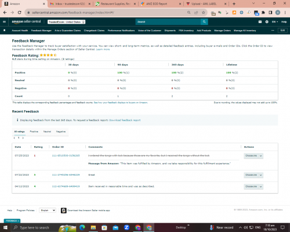Viewport: 290px width, 232px height.
Task: Go to previous feedback page arrow
Action: pos(14,138)
